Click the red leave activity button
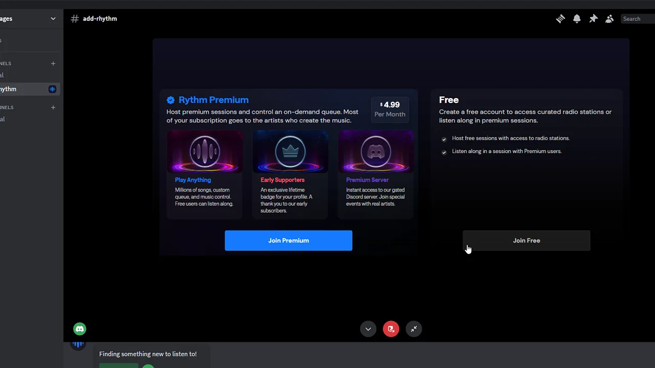 [x=391, y=329]
